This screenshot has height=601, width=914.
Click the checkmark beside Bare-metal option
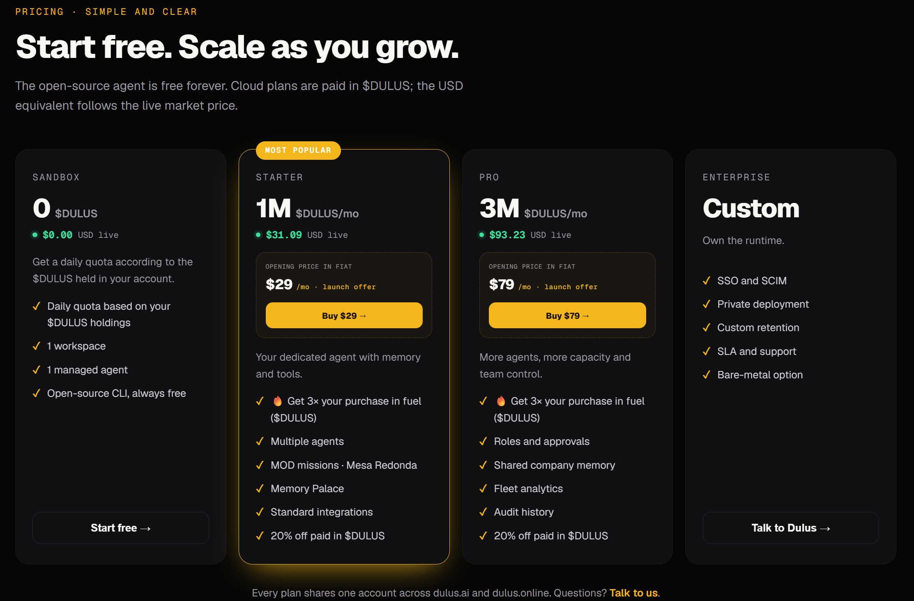pos(707,375)
